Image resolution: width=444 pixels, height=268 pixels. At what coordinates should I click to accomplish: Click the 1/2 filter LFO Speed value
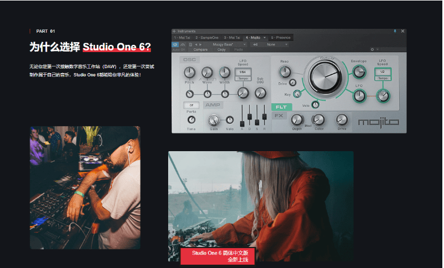382,72
